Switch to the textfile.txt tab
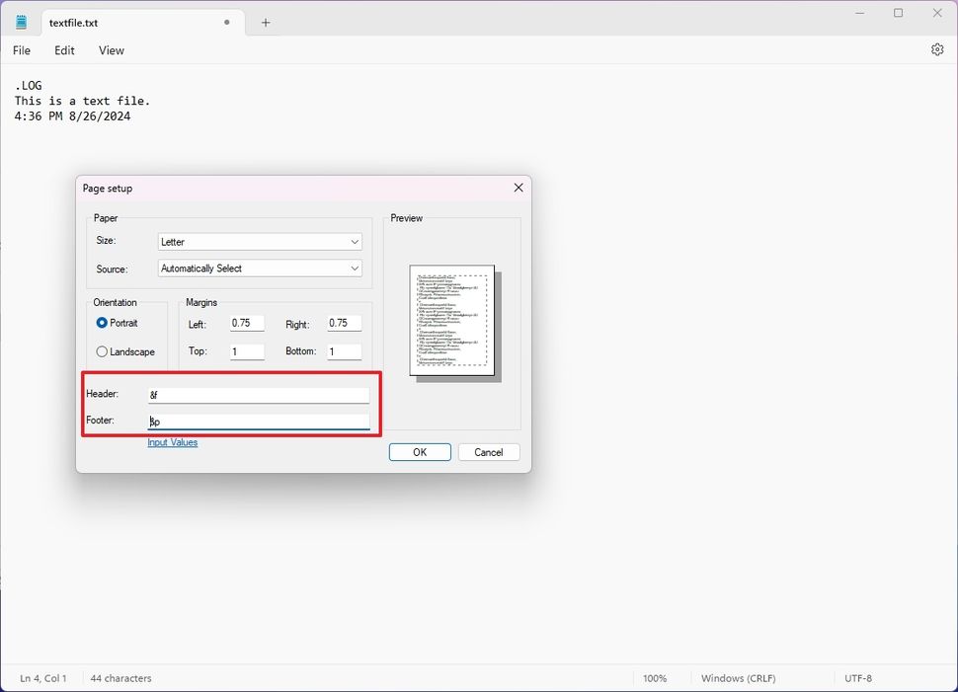The image size is (958, 692). (119, 22)
